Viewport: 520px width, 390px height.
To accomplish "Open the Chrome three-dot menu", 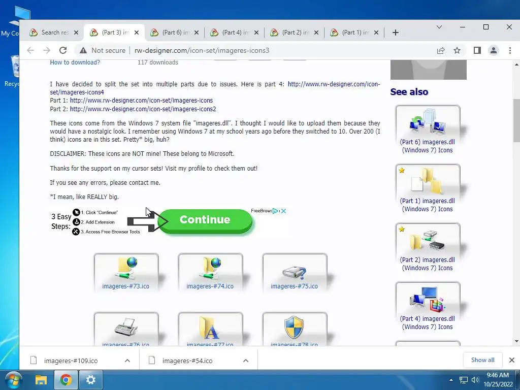I will click(510, 50).
